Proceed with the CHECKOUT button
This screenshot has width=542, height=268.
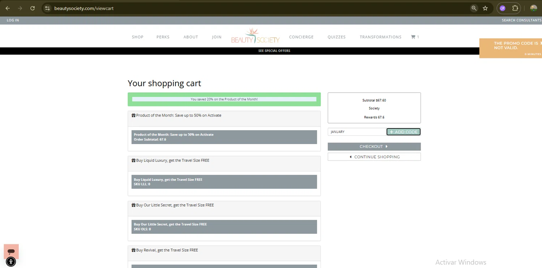(x=374, y=146)
